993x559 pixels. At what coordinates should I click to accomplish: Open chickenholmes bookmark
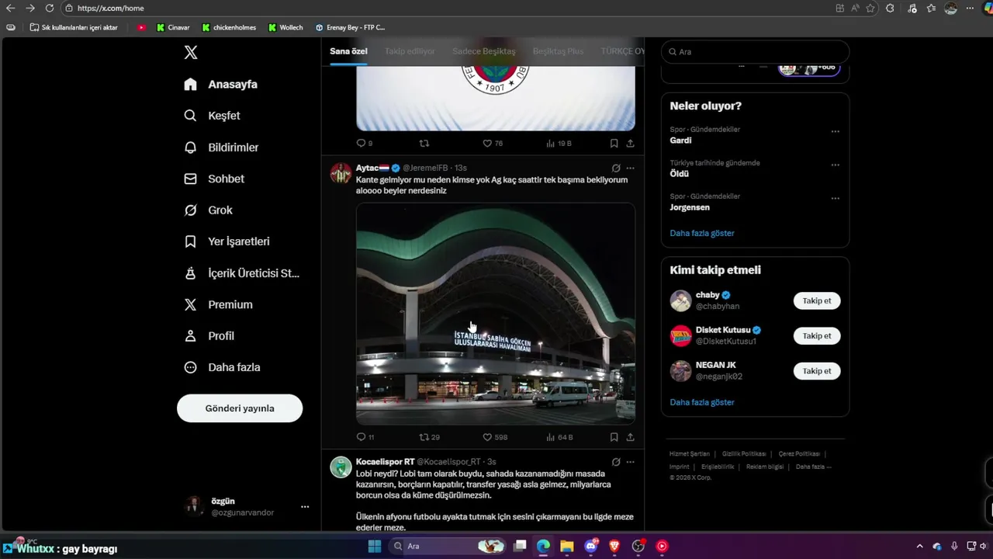(x=229, y=27)
